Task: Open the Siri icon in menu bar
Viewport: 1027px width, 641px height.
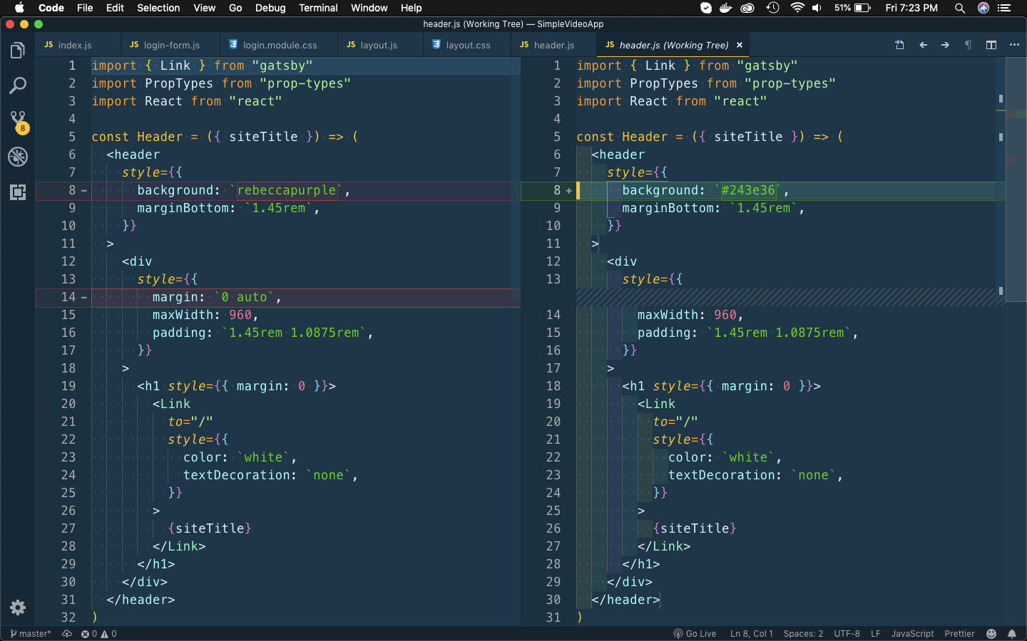Action: (983, 8)
